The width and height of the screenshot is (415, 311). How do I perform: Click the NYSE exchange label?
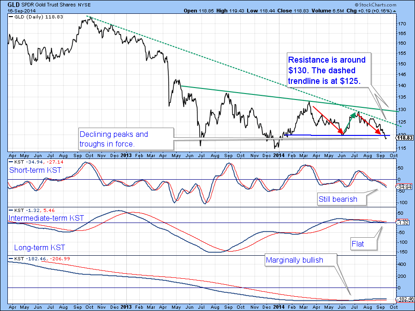point(84,5)
